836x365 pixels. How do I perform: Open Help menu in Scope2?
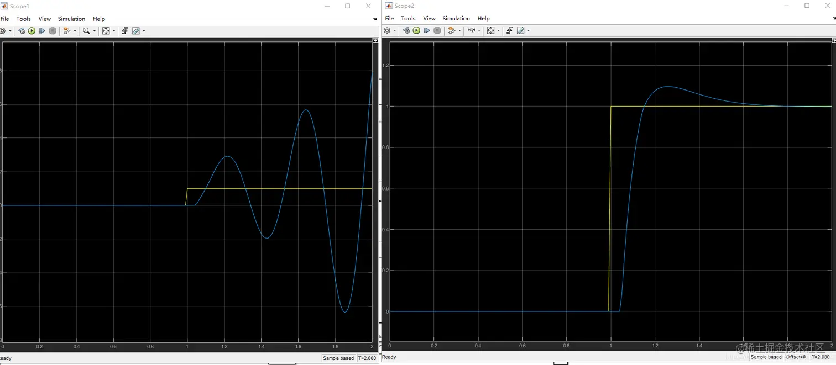[x=484, y=18]
